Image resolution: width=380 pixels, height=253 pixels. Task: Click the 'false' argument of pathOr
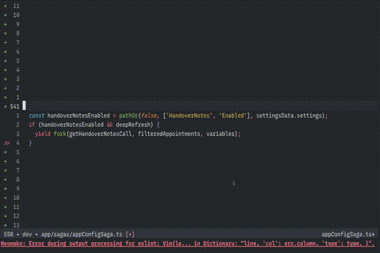149,116
